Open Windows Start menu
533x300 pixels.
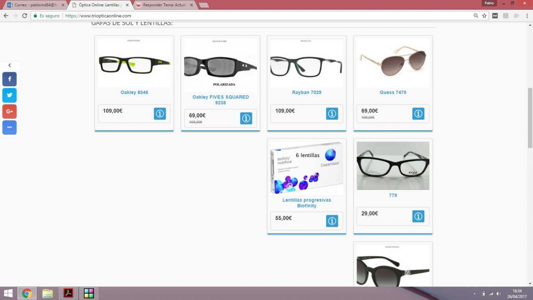click(x=8, y=293)
